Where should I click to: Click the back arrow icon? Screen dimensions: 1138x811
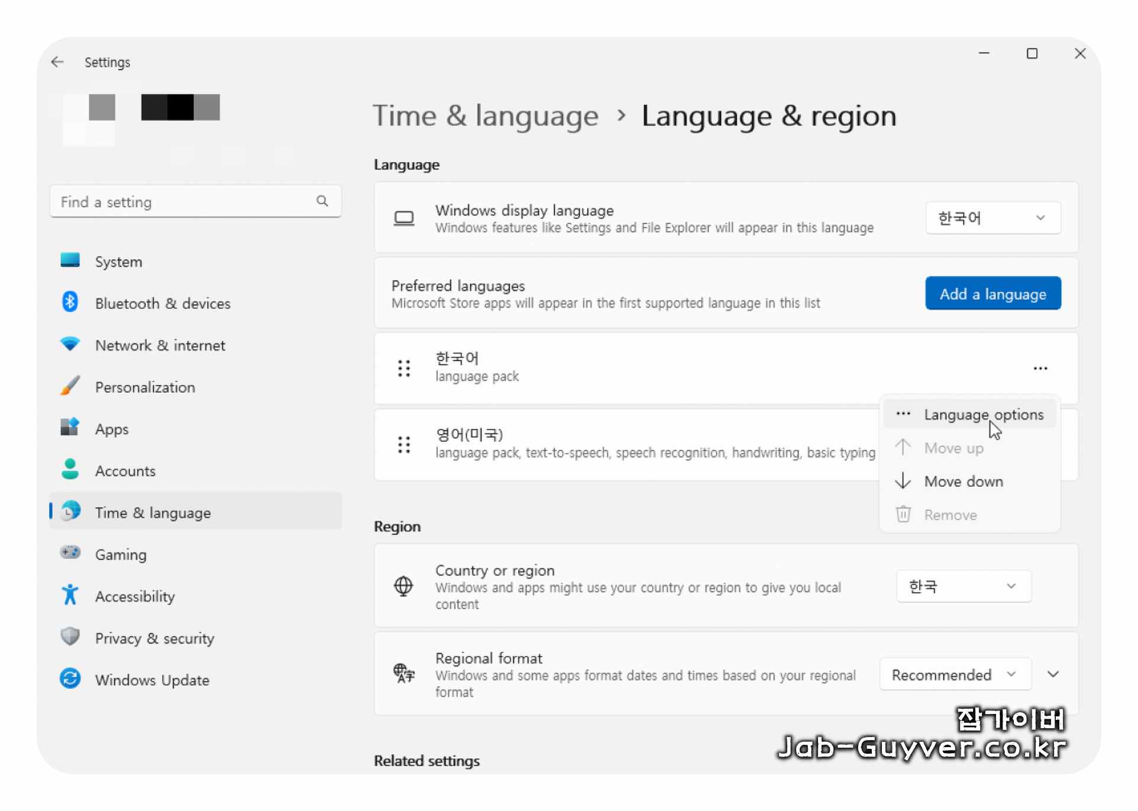57,62
